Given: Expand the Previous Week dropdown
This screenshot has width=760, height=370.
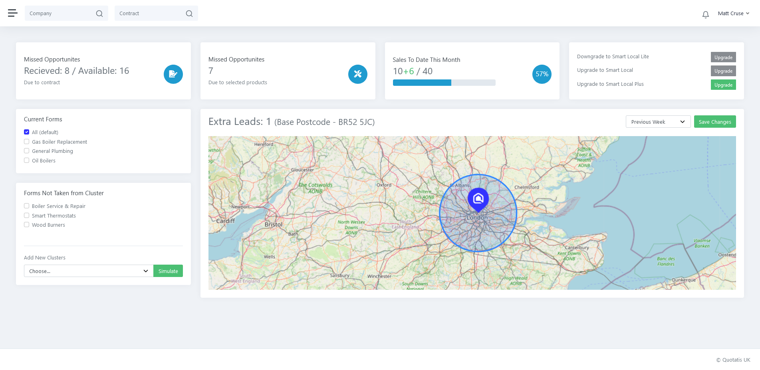Looking at the screenshot, I should pyautogui.click(x=658, y=122).
